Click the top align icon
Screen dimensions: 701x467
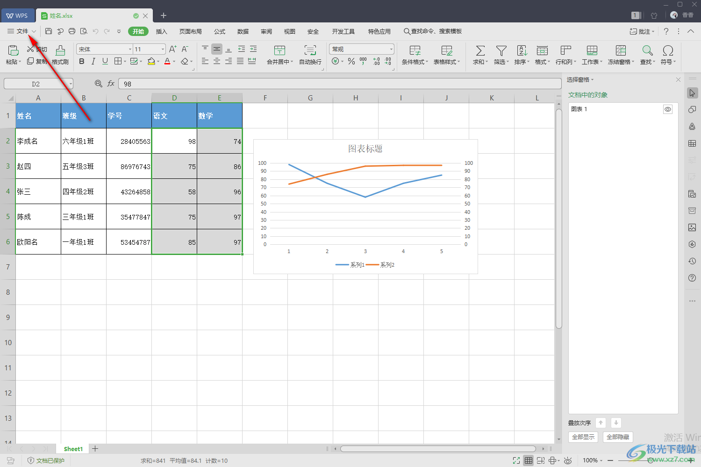click(x=205, y=49)
